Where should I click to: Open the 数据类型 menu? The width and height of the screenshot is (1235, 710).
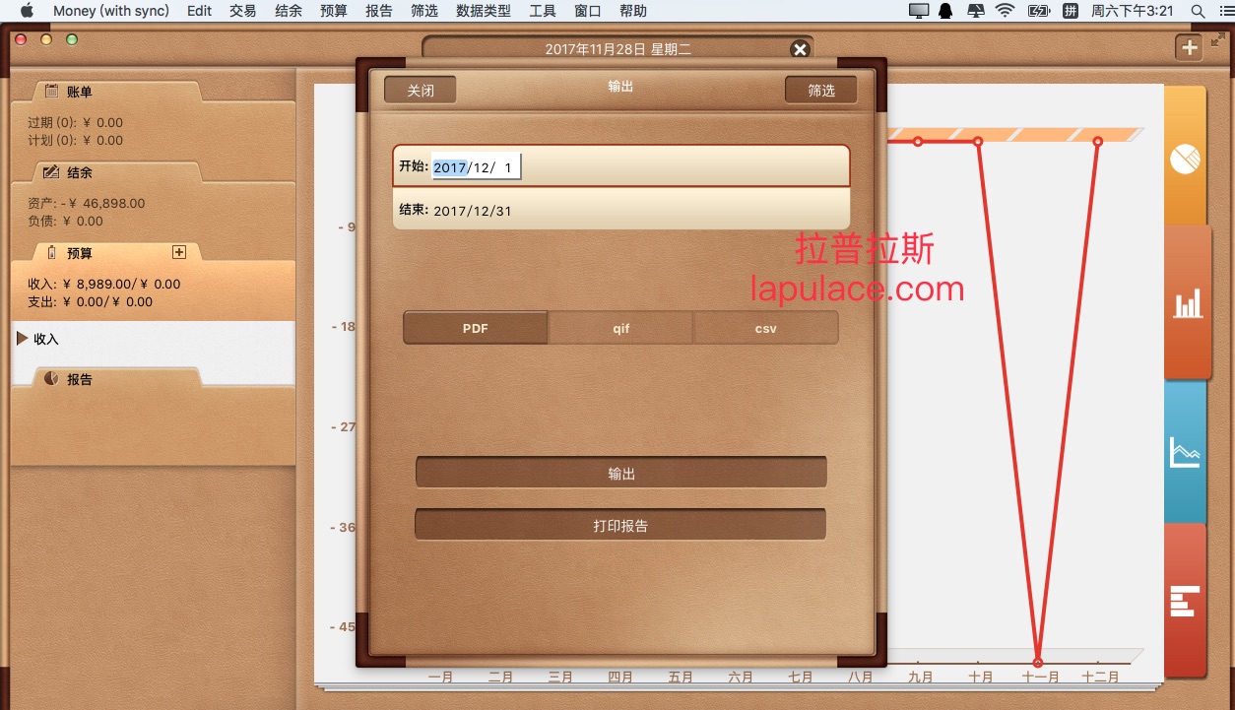point(484,11)
